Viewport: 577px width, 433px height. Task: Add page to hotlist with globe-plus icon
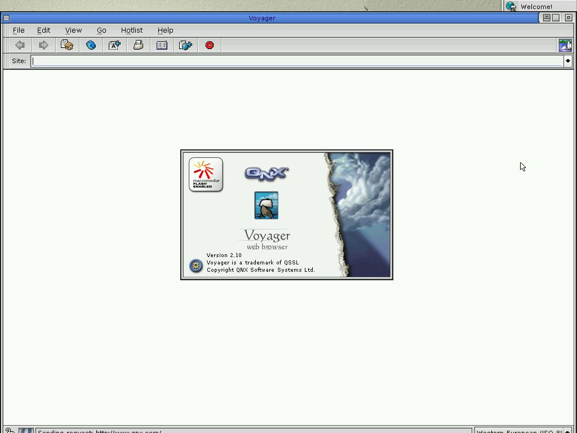click(185, 45)
